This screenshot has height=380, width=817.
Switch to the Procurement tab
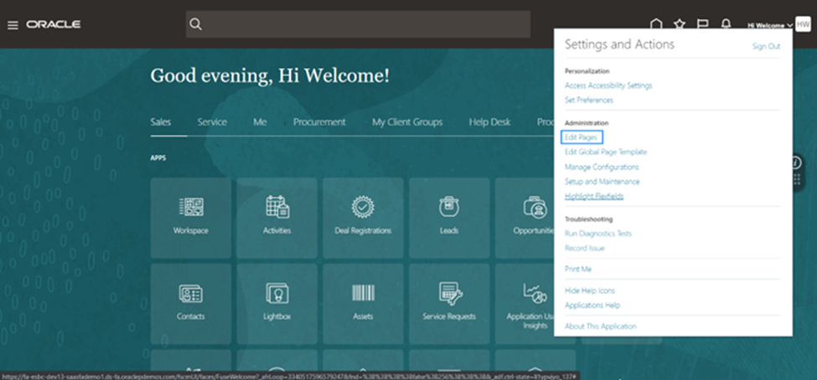[319, 122]
